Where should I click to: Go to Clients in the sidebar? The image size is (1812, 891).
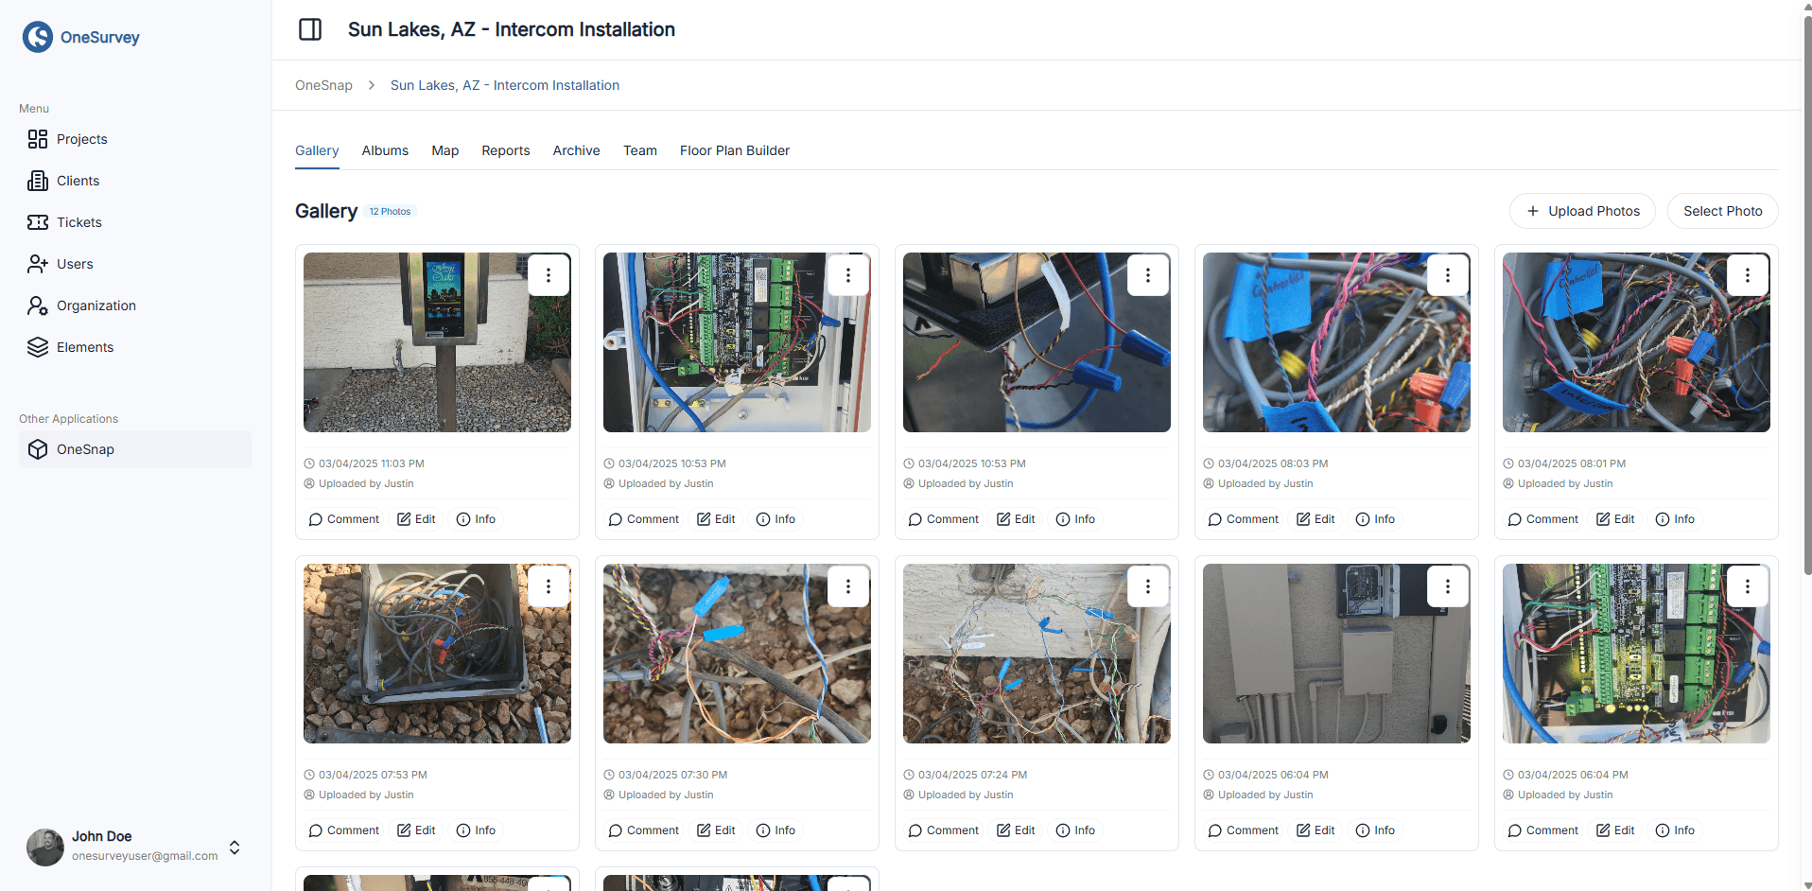pos(78,181)
